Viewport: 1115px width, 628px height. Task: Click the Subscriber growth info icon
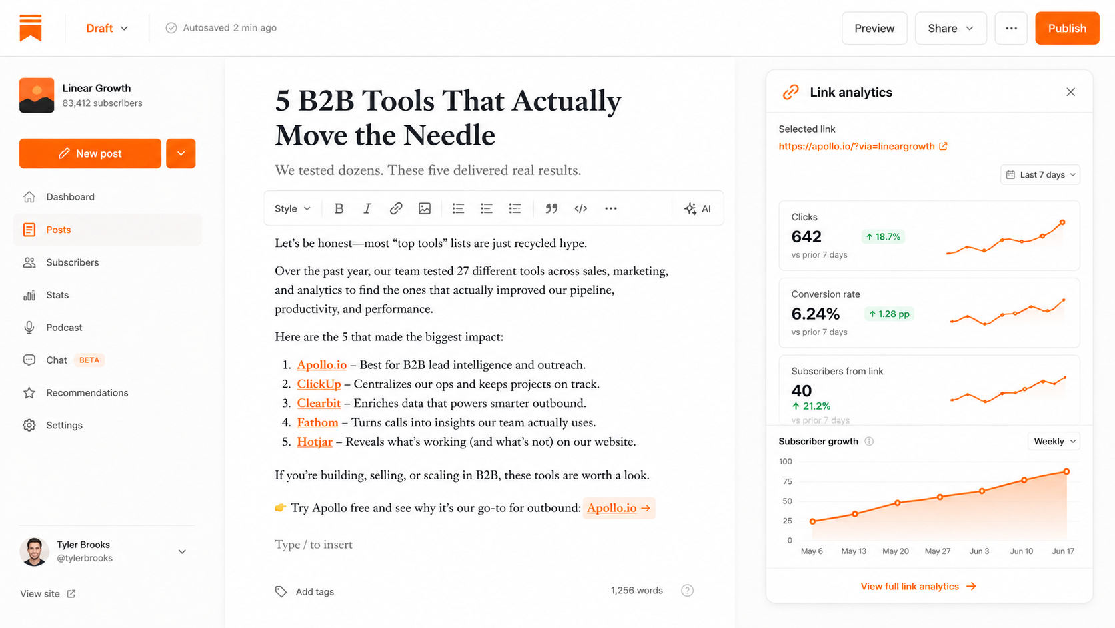pyautogui.click(x=869, y=441)
